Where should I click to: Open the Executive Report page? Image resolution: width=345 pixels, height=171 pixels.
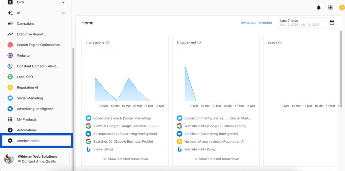[x=30, y=34]
